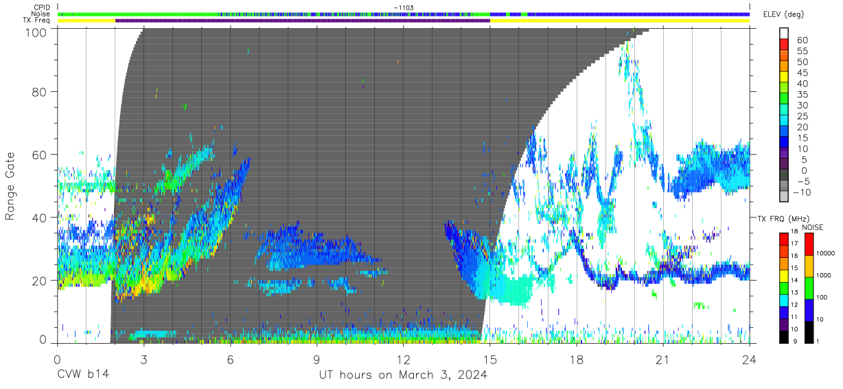Viewport: 843px width, 389px height.
Task: Click the 'CVW b14' label
Action: [x=82, y=375]
